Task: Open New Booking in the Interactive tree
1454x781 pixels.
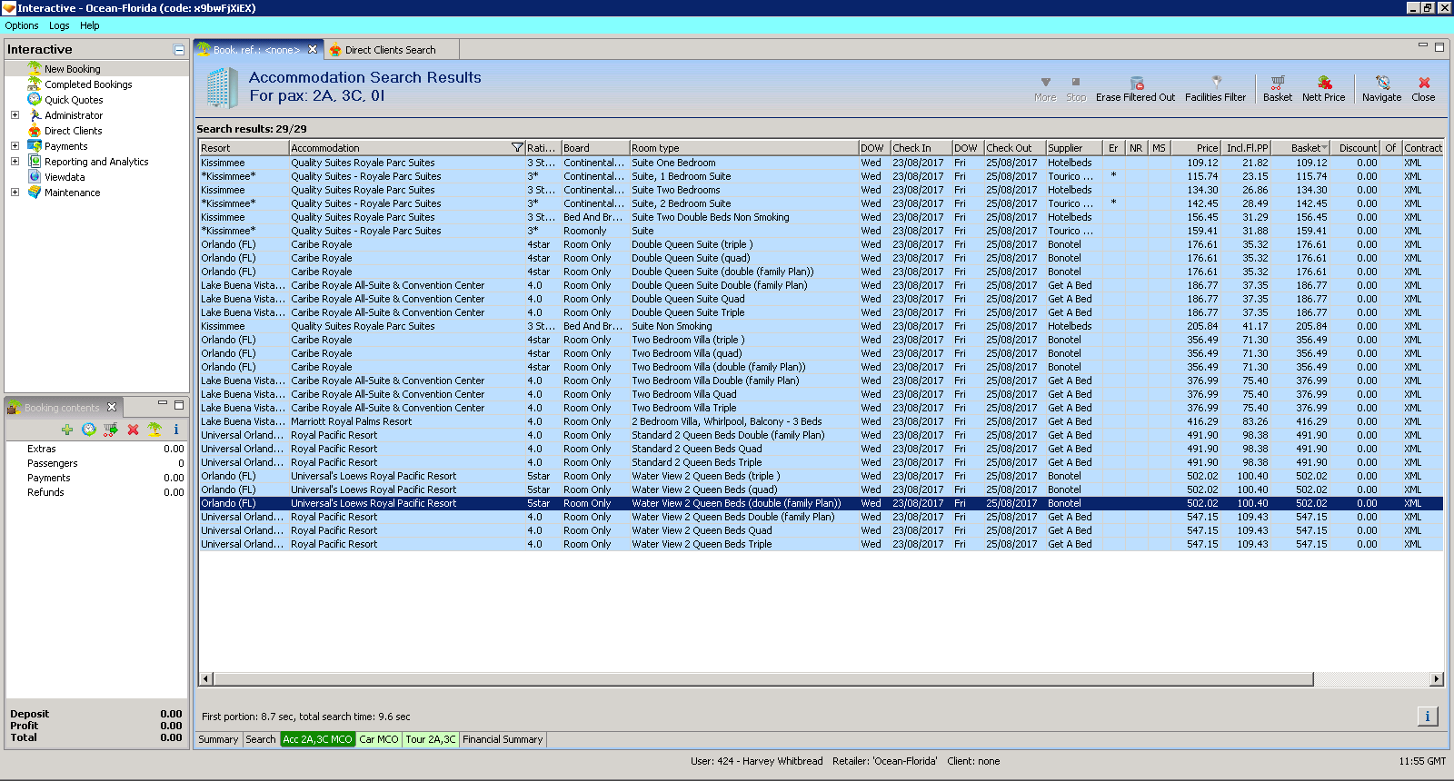Action: 73,69
